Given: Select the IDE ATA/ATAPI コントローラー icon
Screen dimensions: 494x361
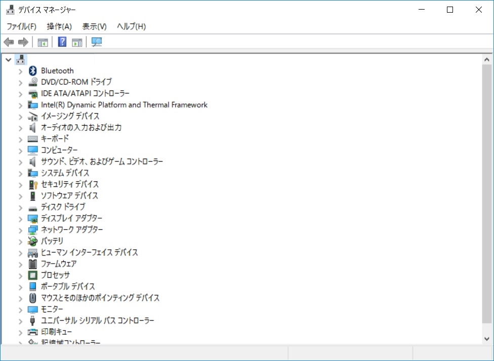Looking at the screenshot, I should [x=33, y=93].
